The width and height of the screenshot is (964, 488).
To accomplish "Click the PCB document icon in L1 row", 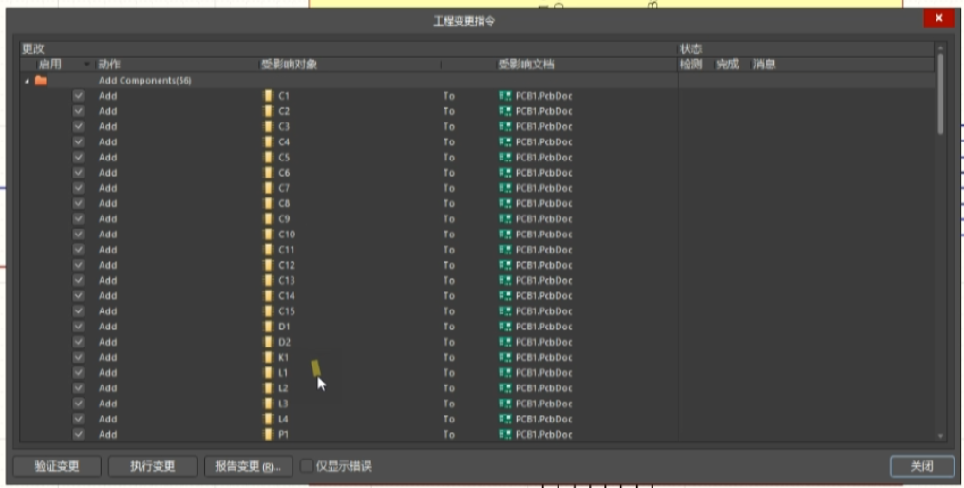I will (x=505, y=372).
